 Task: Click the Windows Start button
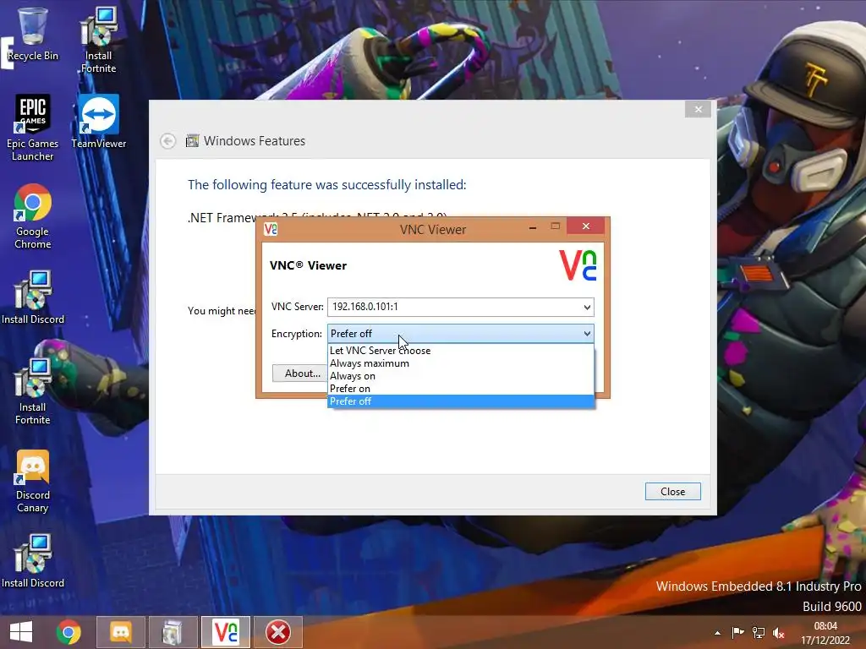21,632
